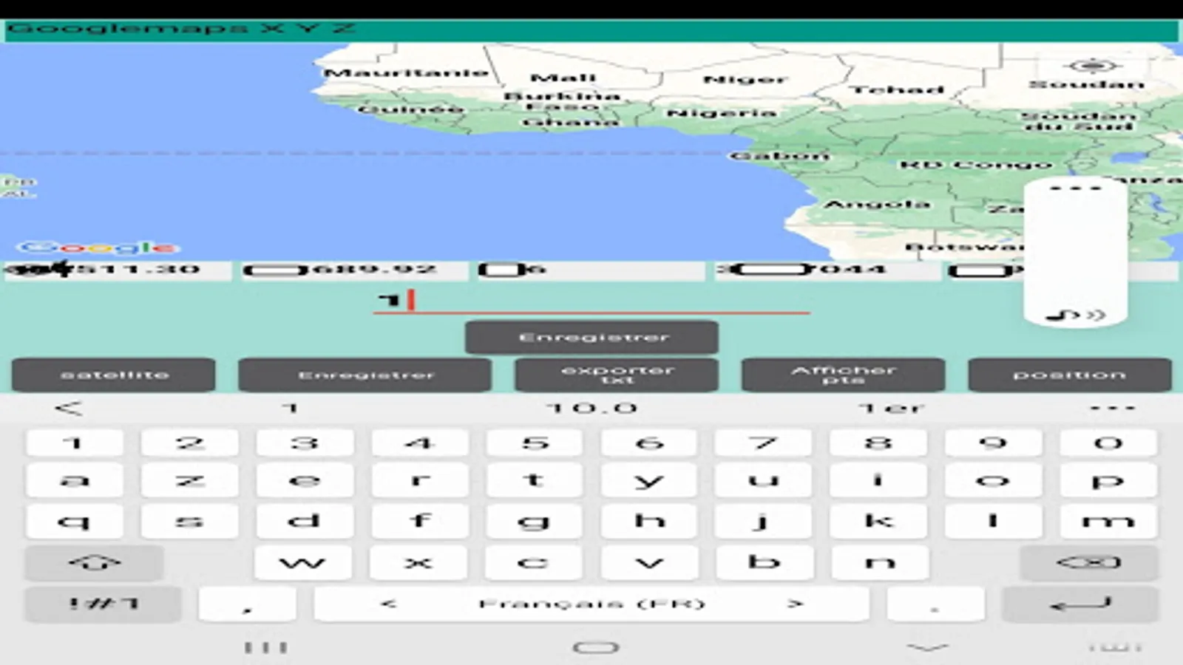
Task: Adjust the media volume slider
Action: (1076, 251)
